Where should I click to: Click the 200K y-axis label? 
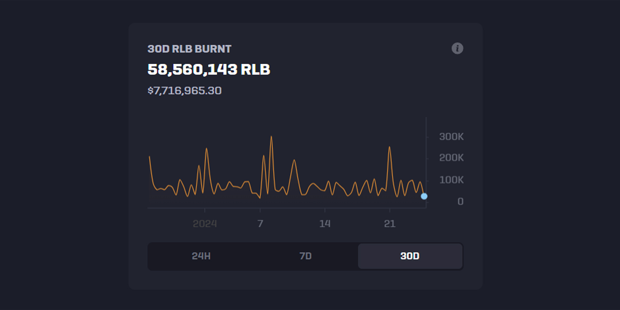click(x=451, y=158)
